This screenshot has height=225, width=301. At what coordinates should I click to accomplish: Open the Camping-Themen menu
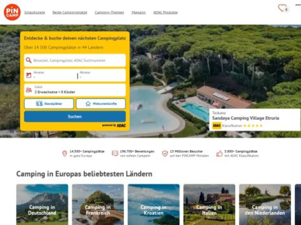click(x=109, y=12)
